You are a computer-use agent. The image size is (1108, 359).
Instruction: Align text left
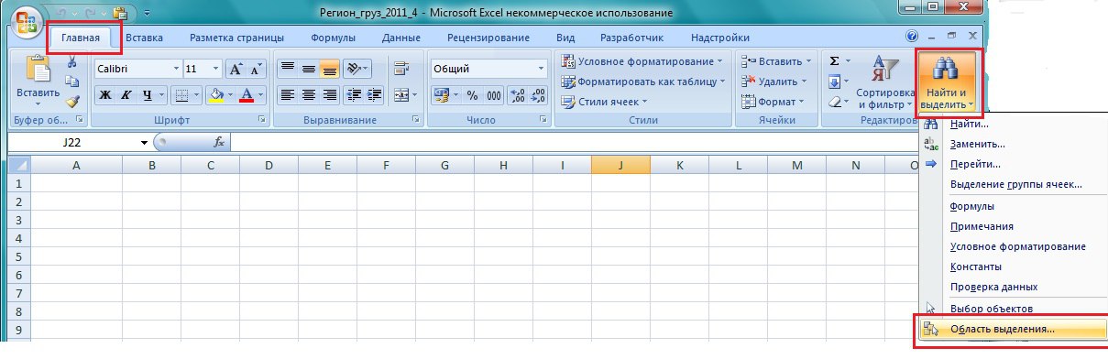[288, 94]
